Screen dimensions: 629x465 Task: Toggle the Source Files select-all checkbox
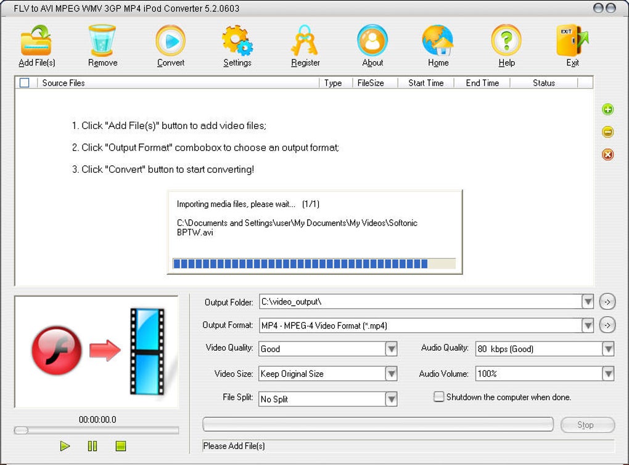25,83
